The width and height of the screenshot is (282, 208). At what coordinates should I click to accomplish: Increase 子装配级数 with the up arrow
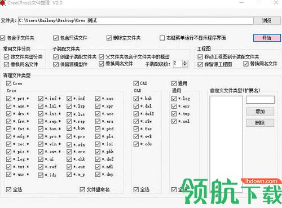(x=185, y=62)
